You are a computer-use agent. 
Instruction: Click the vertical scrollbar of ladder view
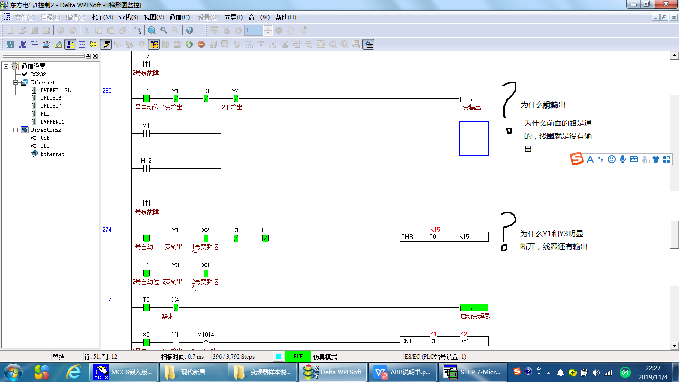coord(674,235)
